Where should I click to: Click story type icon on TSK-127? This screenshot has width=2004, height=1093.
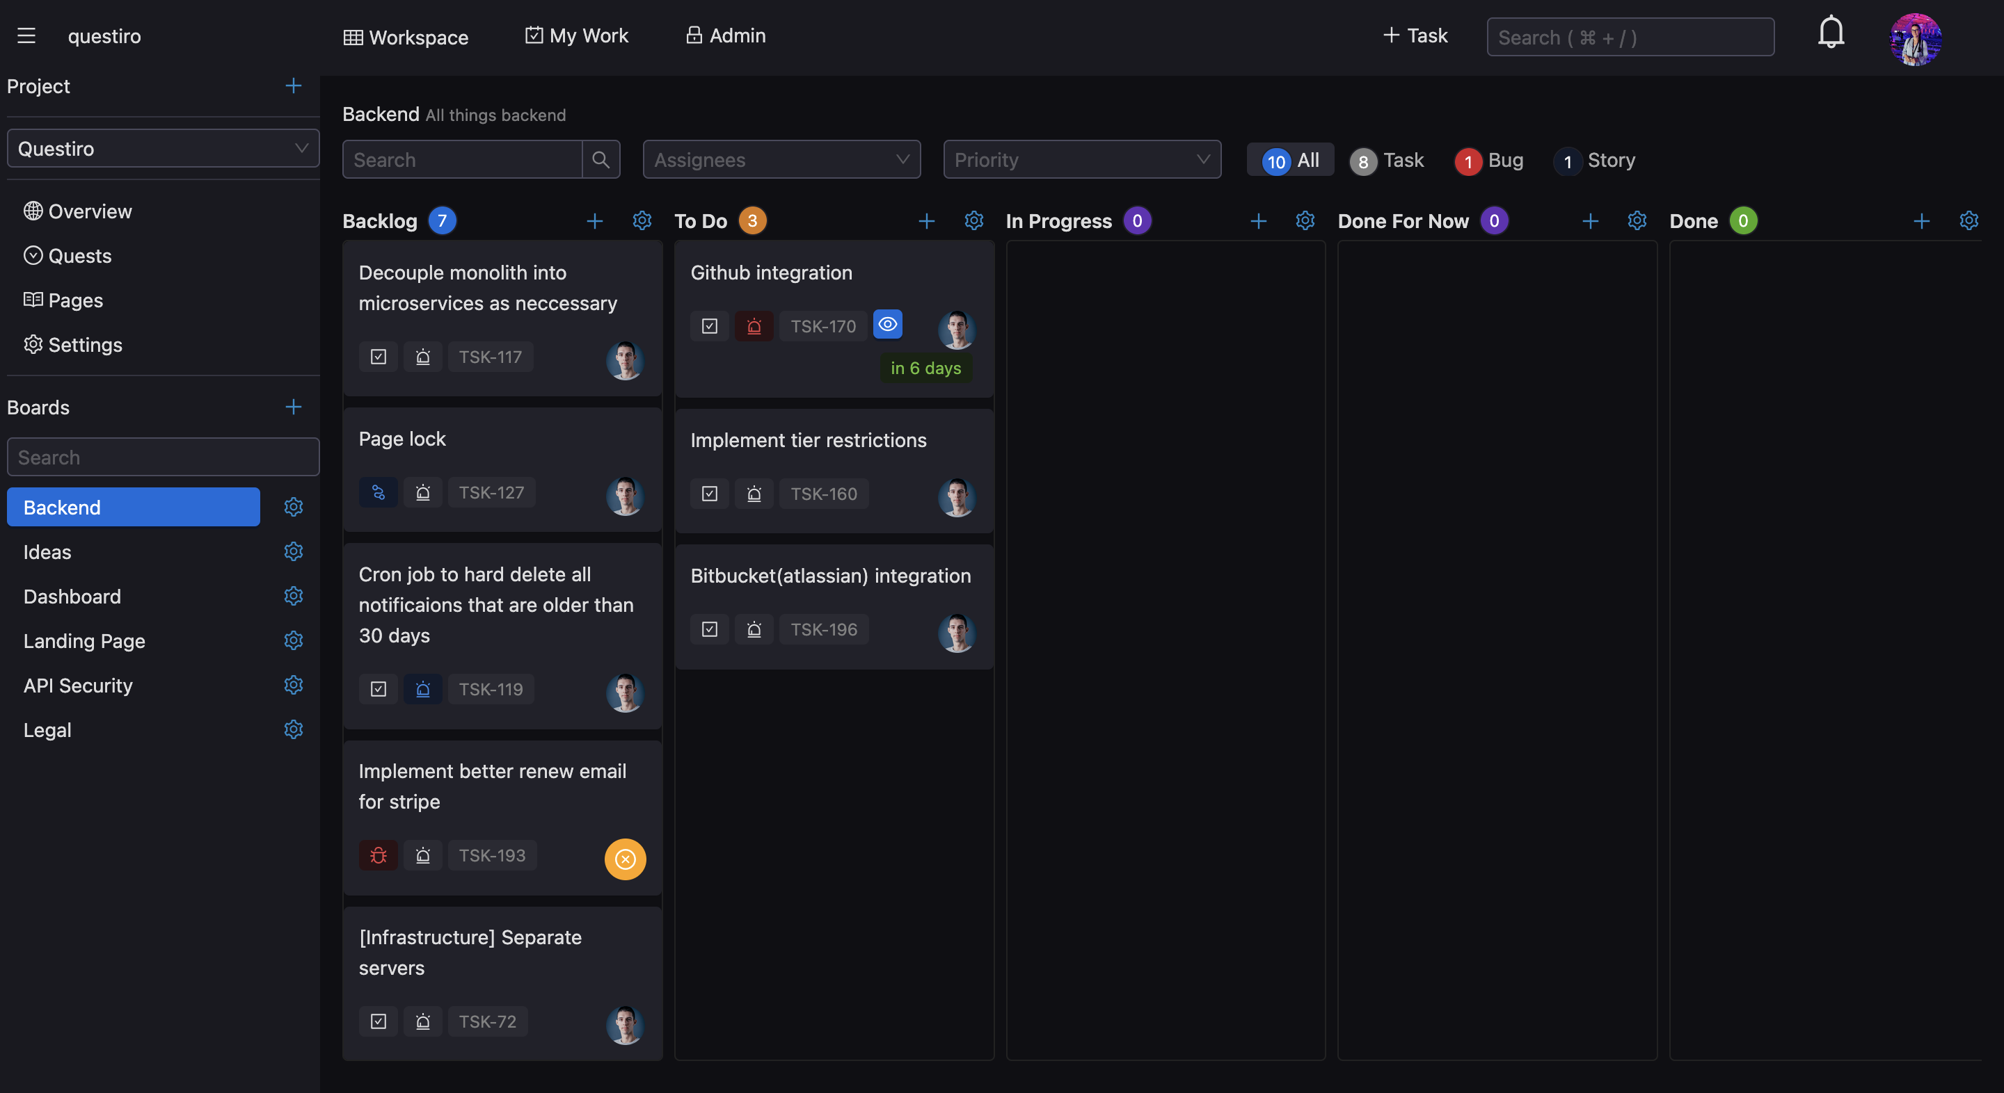[378, 492]
